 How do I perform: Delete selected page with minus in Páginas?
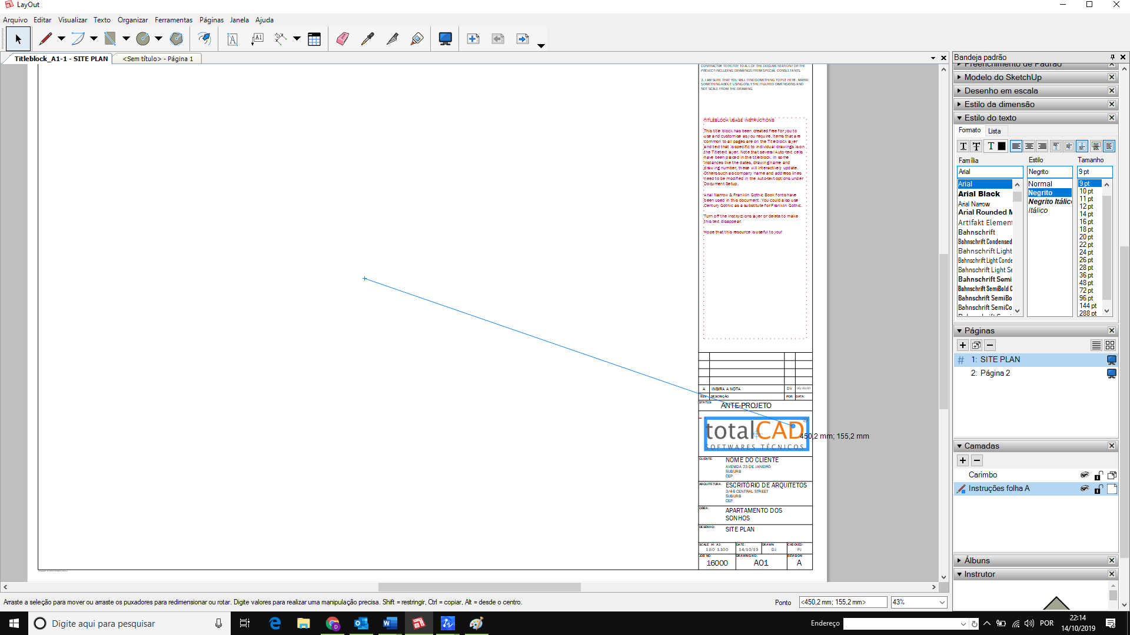click(990, 345)
